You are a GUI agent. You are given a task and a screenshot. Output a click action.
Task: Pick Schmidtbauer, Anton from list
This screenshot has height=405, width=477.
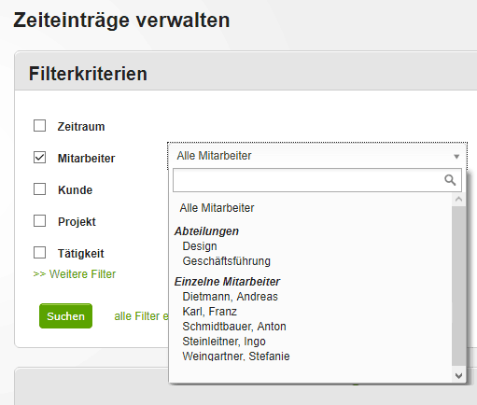234,327
